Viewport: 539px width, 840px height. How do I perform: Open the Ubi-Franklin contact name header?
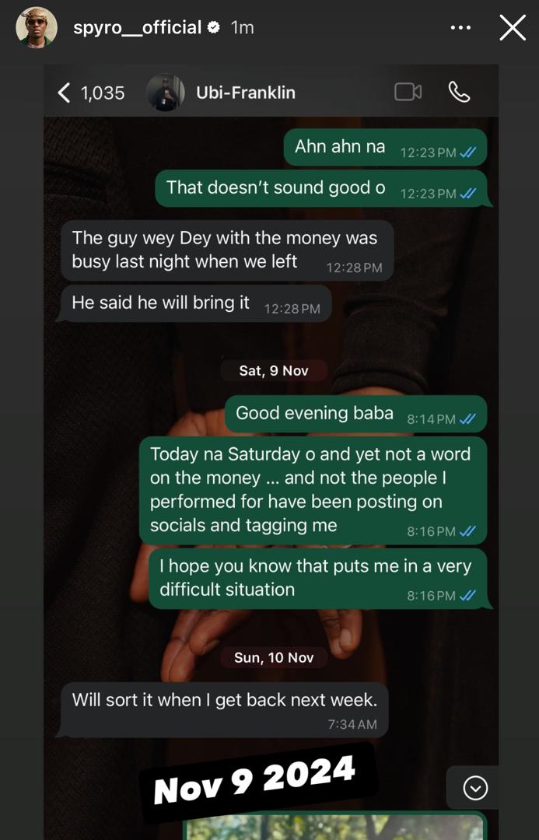[x=246, y=93]
